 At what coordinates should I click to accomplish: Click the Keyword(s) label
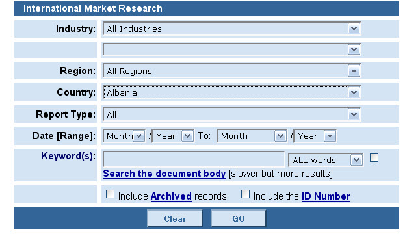68,156
